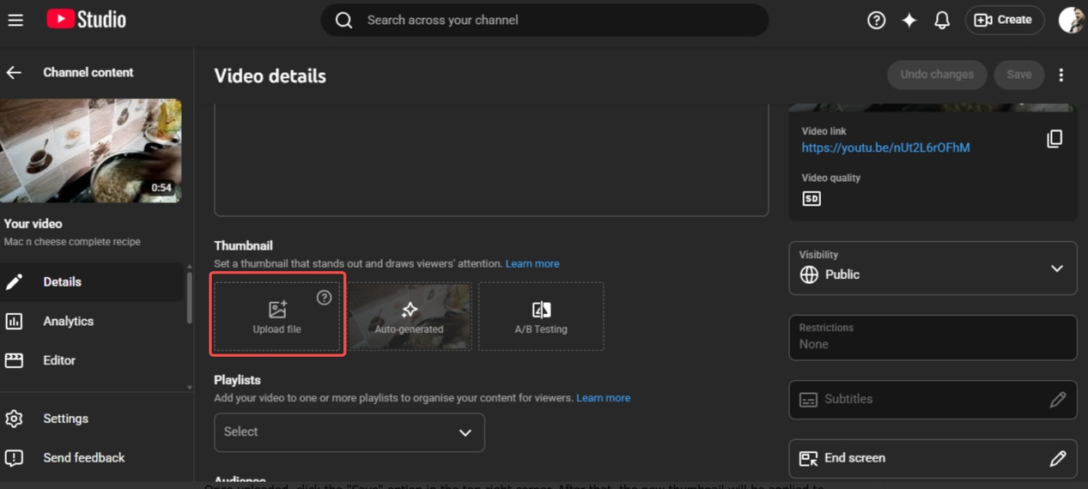This screenshot has height=489, width=1088.
Task: Click the thumbnail help question icon
Action: click(324, 298)
